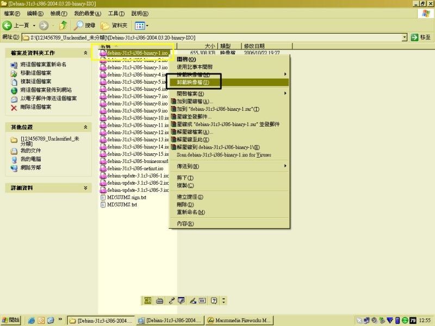Click the Go (移至) button
This screenshot has width=435, height=326.
click(x=421, y=37)
